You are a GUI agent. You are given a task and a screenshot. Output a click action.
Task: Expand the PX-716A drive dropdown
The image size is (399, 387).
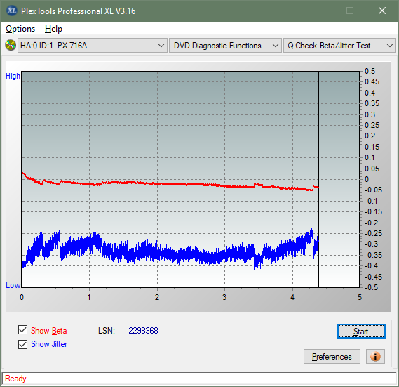93,46
